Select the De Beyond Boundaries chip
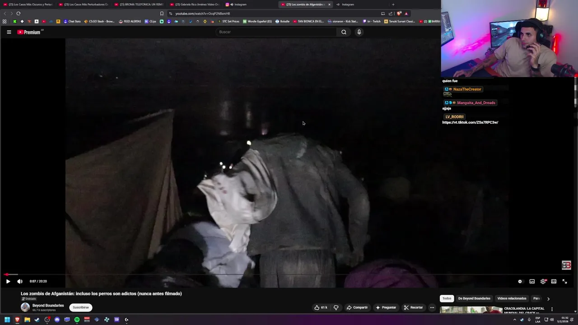The image size is (578, 325). pos(474,298)
